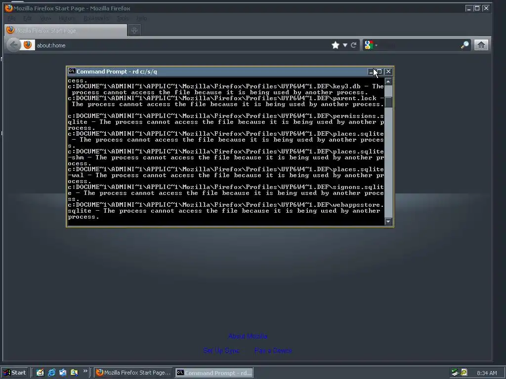
Task: Click the Command Prompt scrollbar thumb
Action: (x=388, y=102)
